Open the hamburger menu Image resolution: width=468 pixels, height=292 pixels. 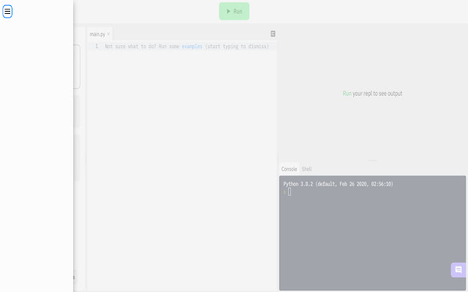click(7, 12)
